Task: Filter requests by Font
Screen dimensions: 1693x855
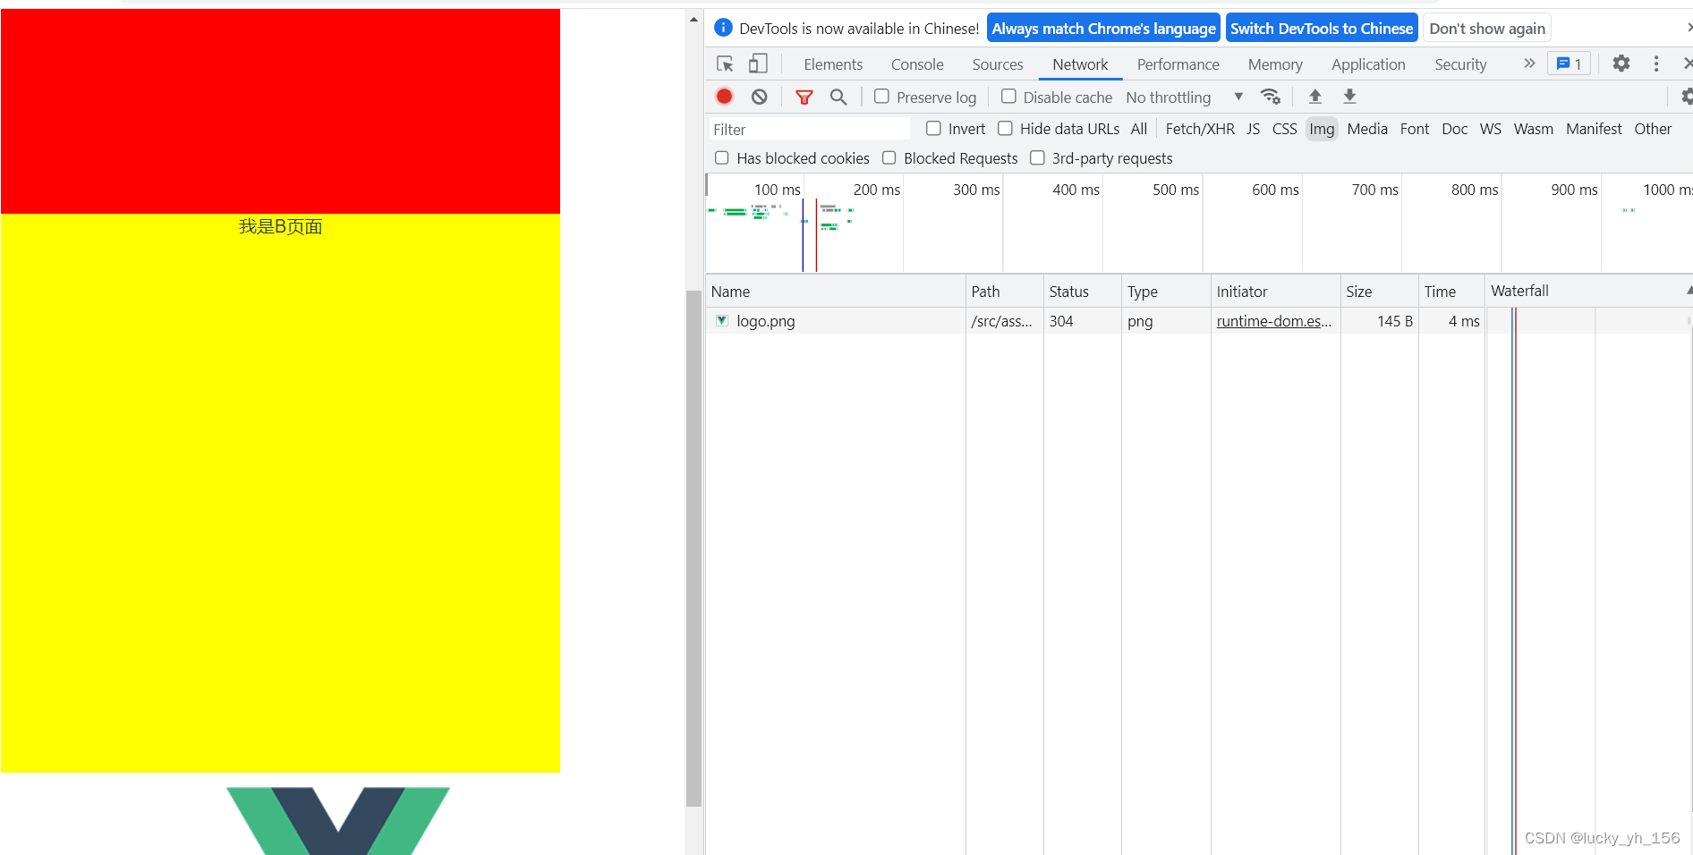Action: (1415, 129)
